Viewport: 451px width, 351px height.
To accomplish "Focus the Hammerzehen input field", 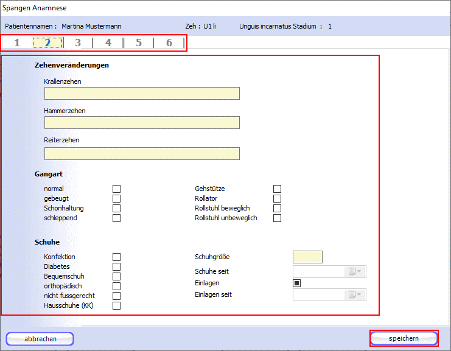I will (x=142, y=123).
